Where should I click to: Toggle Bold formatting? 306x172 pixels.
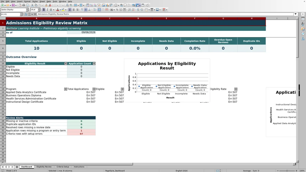pos(44,10)
